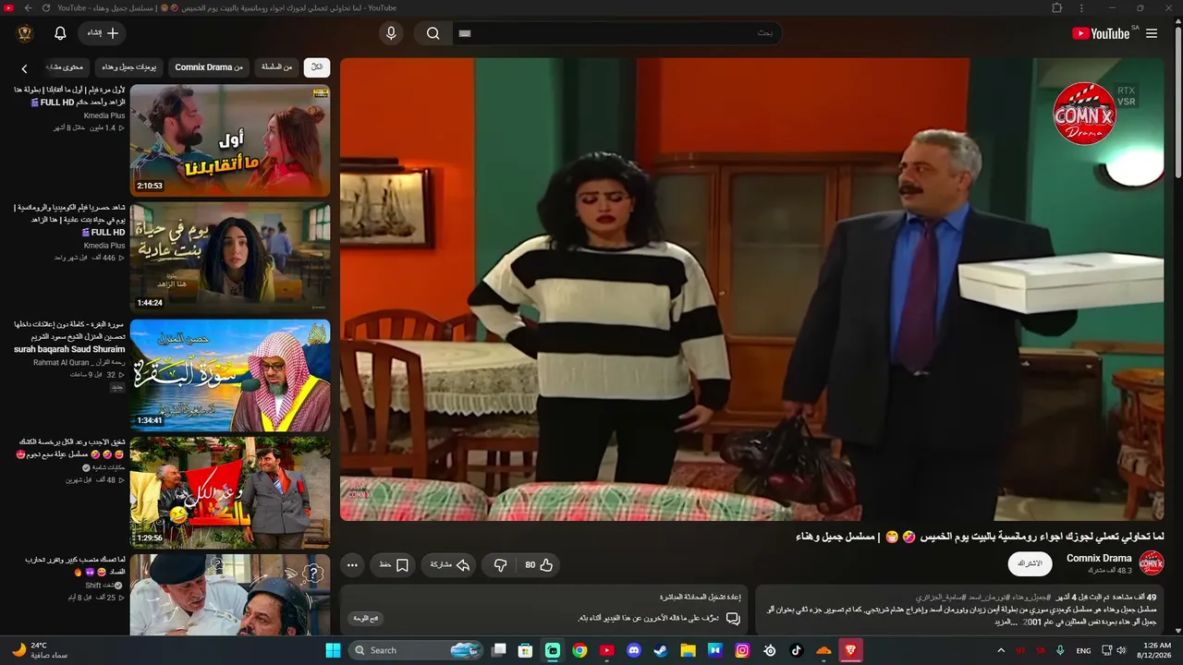Viewport: 1183px width, 665px height.
Task: Select the "محتوى مشابه" filter chip
Action: click(x=65, y=67)
